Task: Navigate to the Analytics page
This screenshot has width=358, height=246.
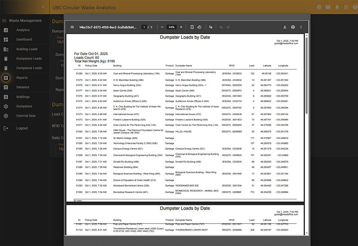Action: (x=23, y=30)
